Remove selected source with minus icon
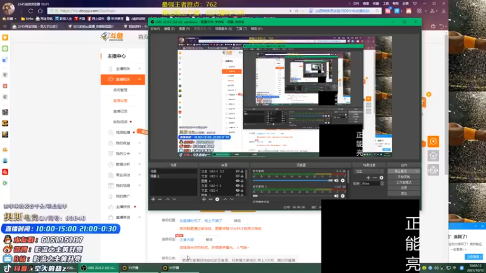 210,200
